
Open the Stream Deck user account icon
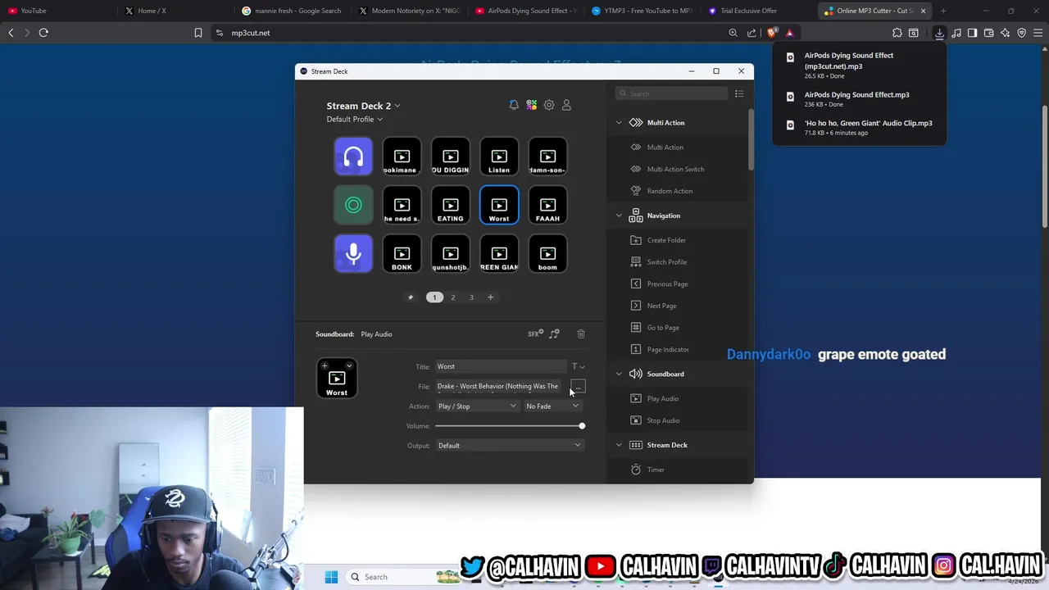[x=566, y=105]
